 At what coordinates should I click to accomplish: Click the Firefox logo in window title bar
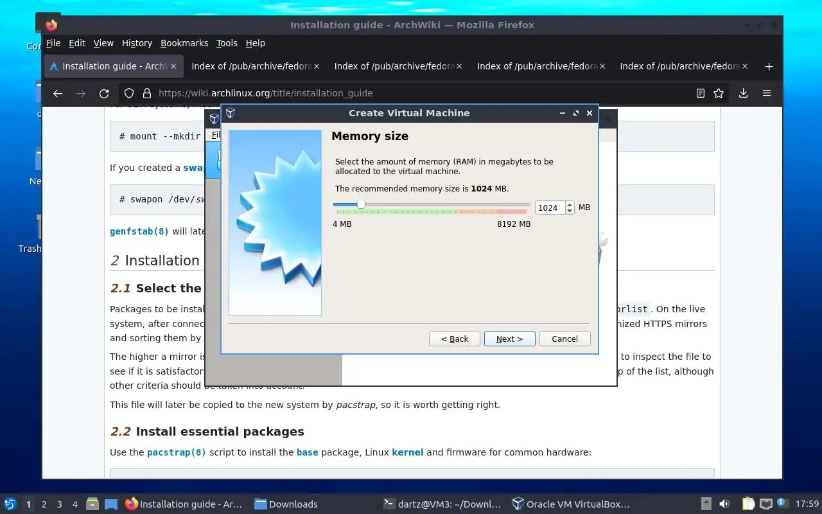tap(51, 25)
